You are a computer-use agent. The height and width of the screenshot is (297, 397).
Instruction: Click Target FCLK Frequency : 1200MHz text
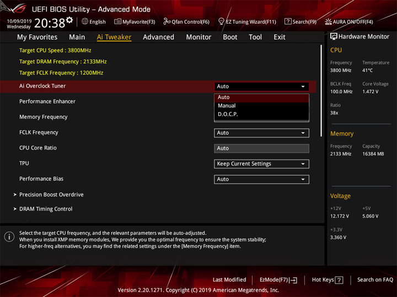tap(61, 73)
